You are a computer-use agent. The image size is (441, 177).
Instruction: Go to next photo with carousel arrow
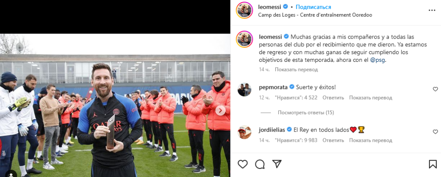coord(220,110)
